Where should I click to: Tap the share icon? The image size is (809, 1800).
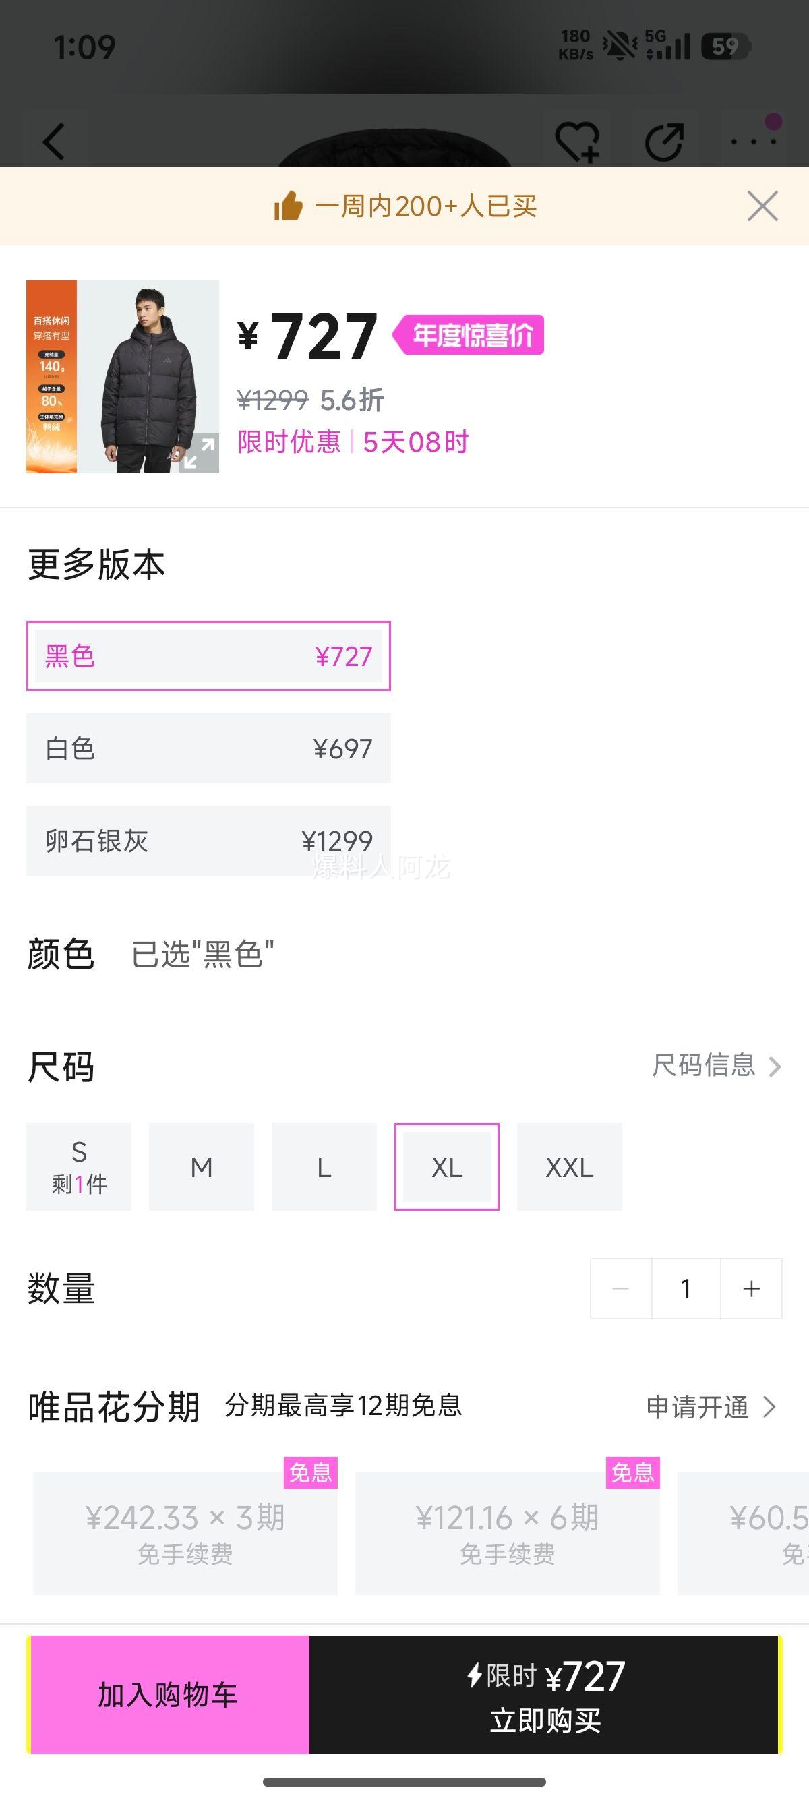point(663,142)
